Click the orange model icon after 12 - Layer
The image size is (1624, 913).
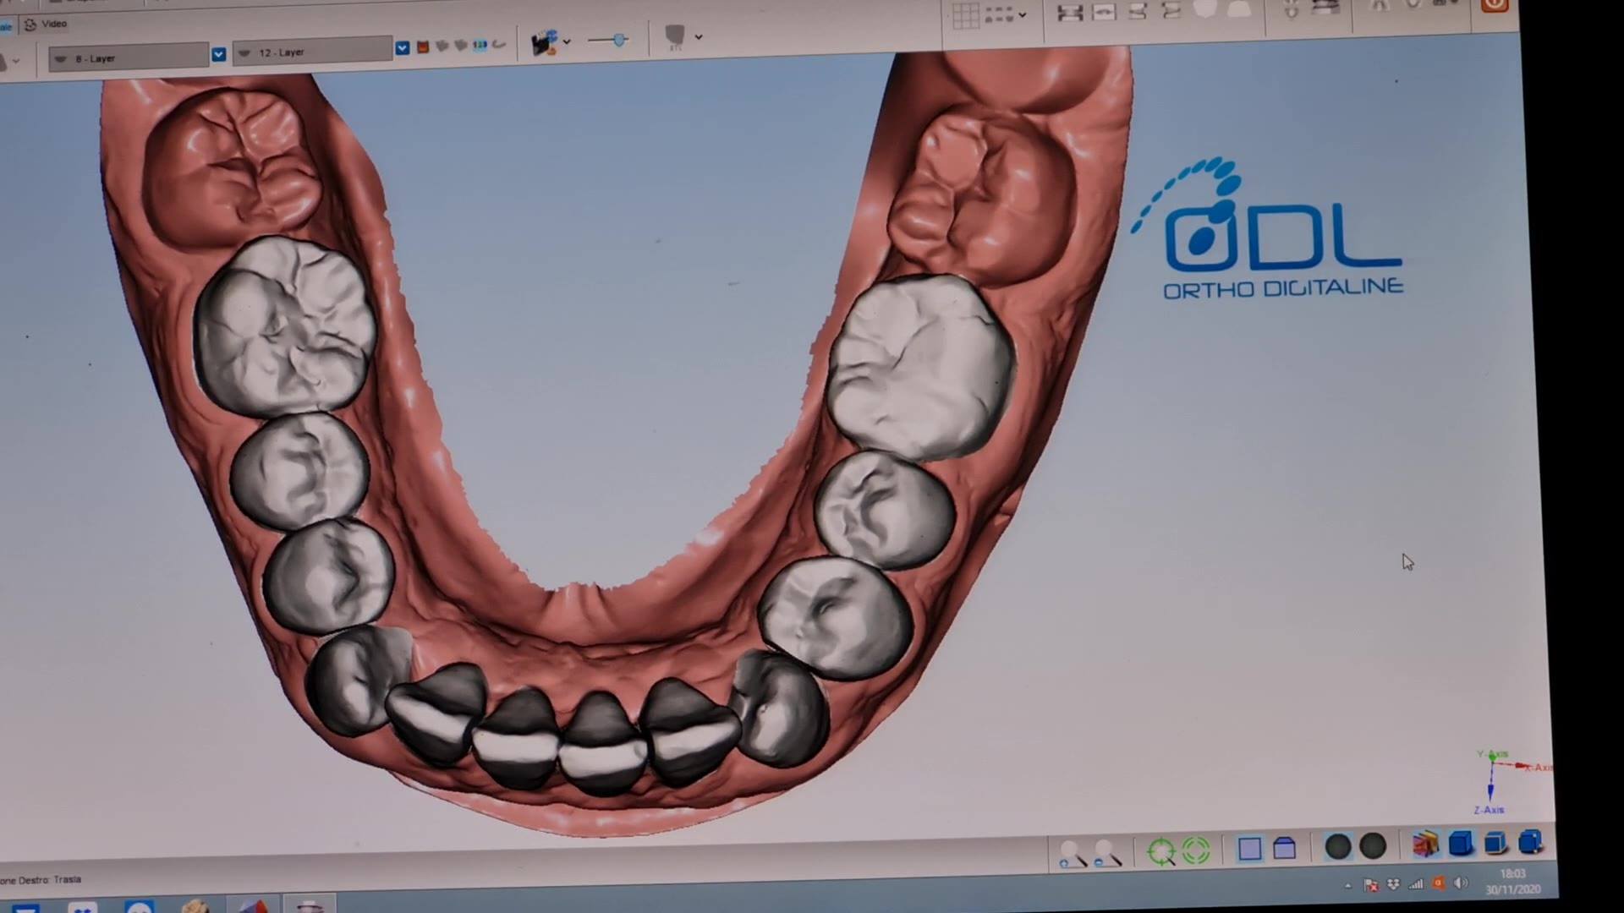(x=423, y=47)
